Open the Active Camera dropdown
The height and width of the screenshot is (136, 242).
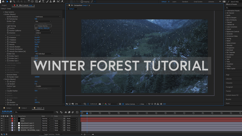point(131,104)
